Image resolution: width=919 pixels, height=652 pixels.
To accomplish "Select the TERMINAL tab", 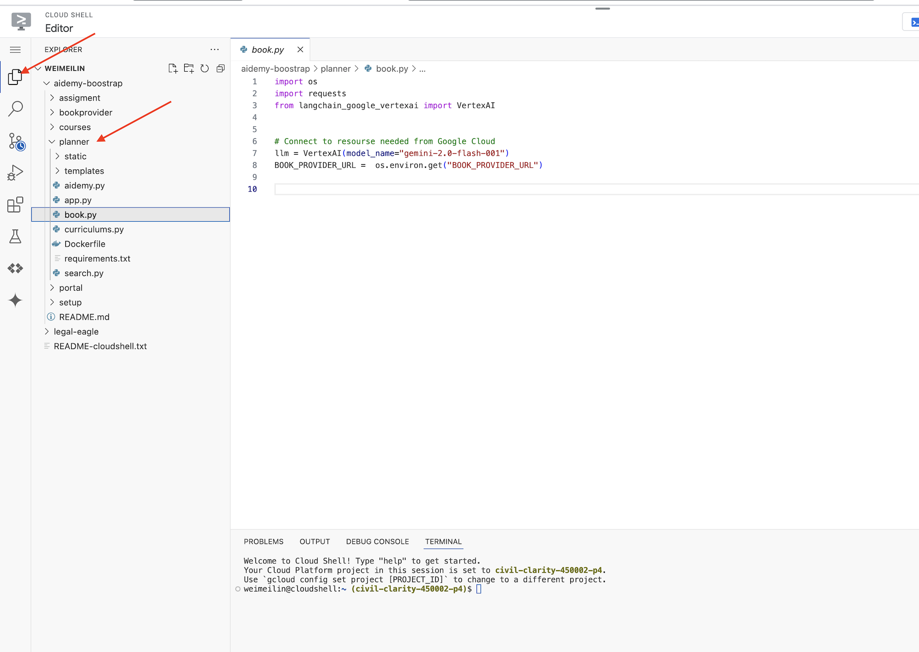I will pos(443,541).
